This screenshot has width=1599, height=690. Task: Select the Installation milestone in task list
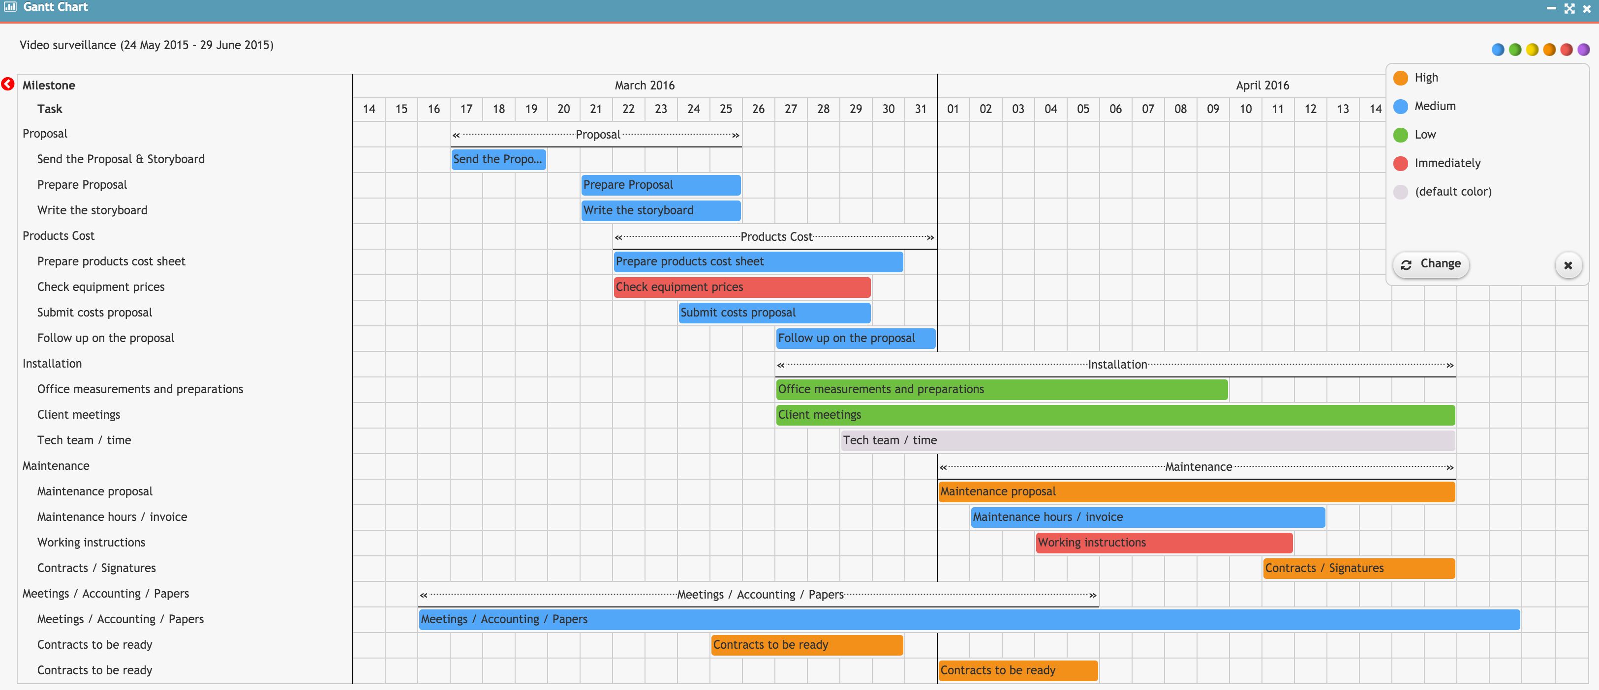(52, 363)
